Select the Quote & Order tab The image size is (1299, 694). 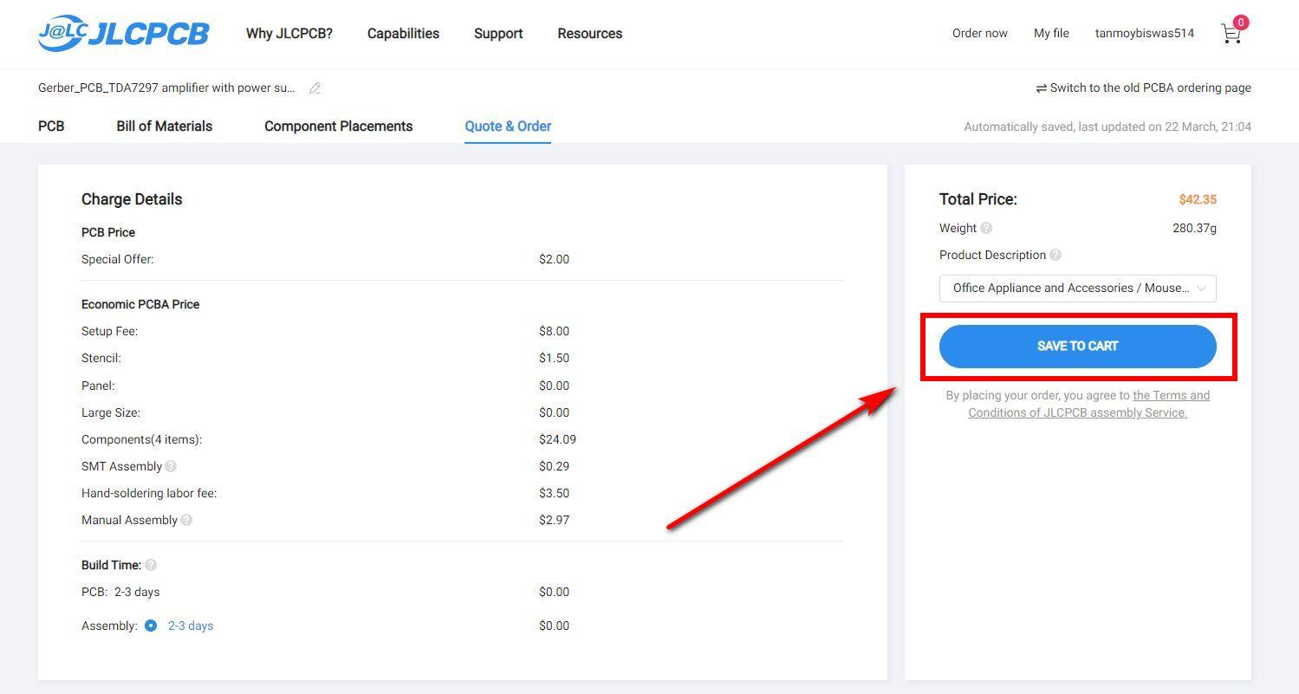(x=508, y=126)
